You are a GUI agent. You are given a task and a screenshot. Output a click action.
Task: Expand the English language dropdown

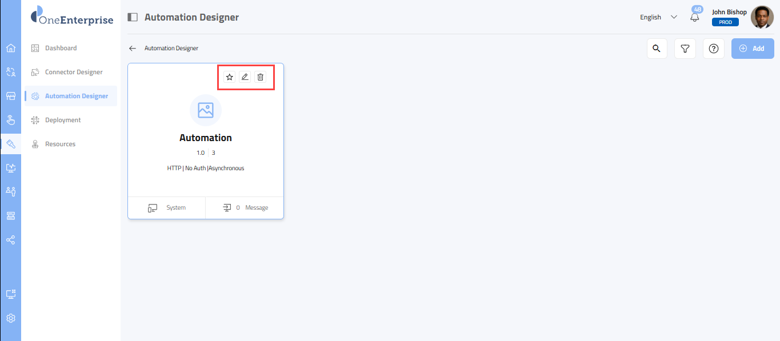pos(658,17)
